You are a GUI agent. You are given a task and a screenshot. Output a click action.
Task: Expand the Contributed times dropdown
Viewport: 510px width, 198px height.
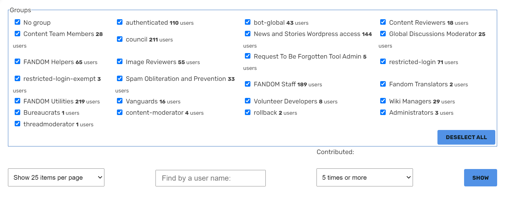point(364,178)
